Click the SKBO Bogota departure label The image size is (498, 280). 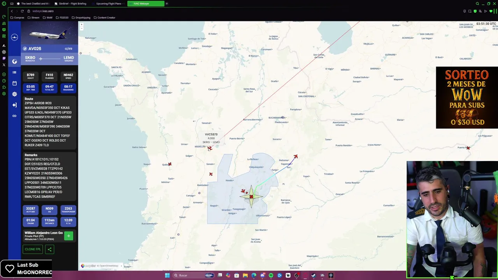pos(30,59)
